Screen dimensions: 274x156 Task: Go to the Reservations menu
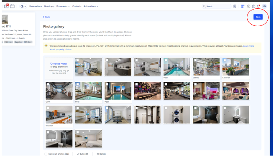pos(36,6)
